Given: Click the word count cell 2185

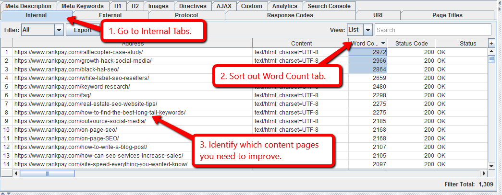Looking at the screenshot, I should coord(368,121).
